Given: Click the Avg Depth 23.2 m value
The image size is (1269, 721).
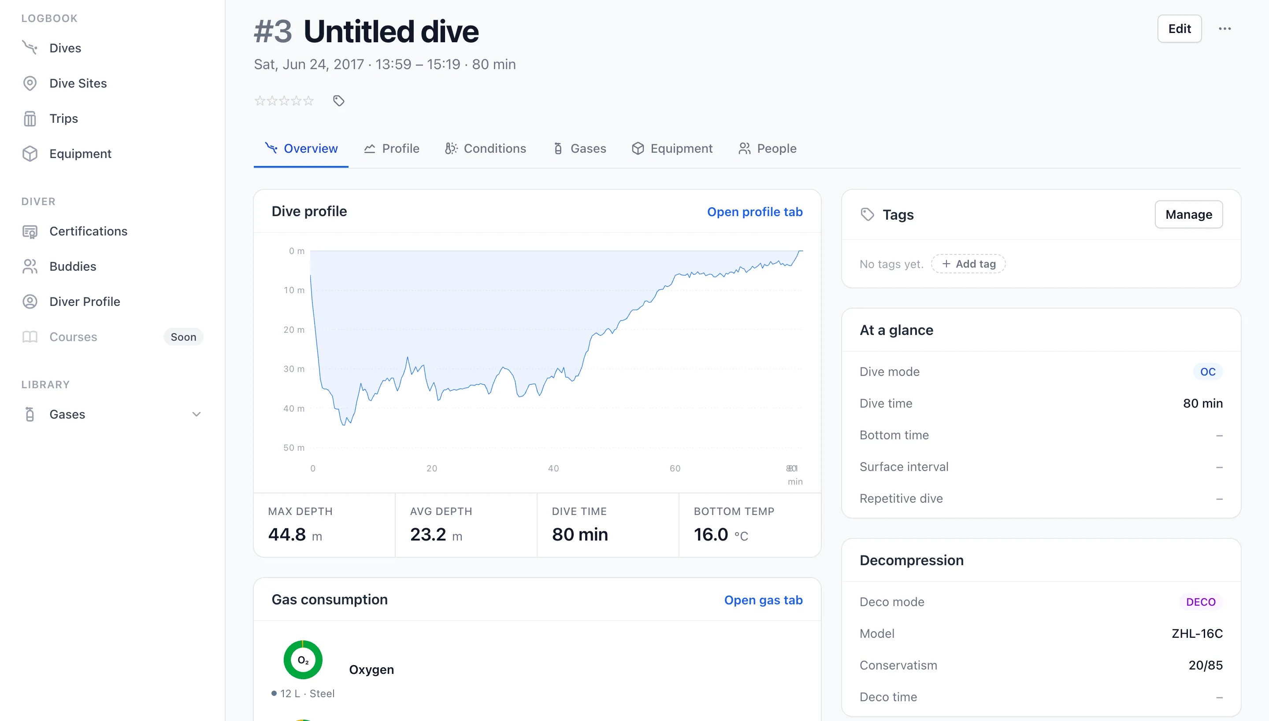Looking at the screenshot, I should [x=436, y=535].
